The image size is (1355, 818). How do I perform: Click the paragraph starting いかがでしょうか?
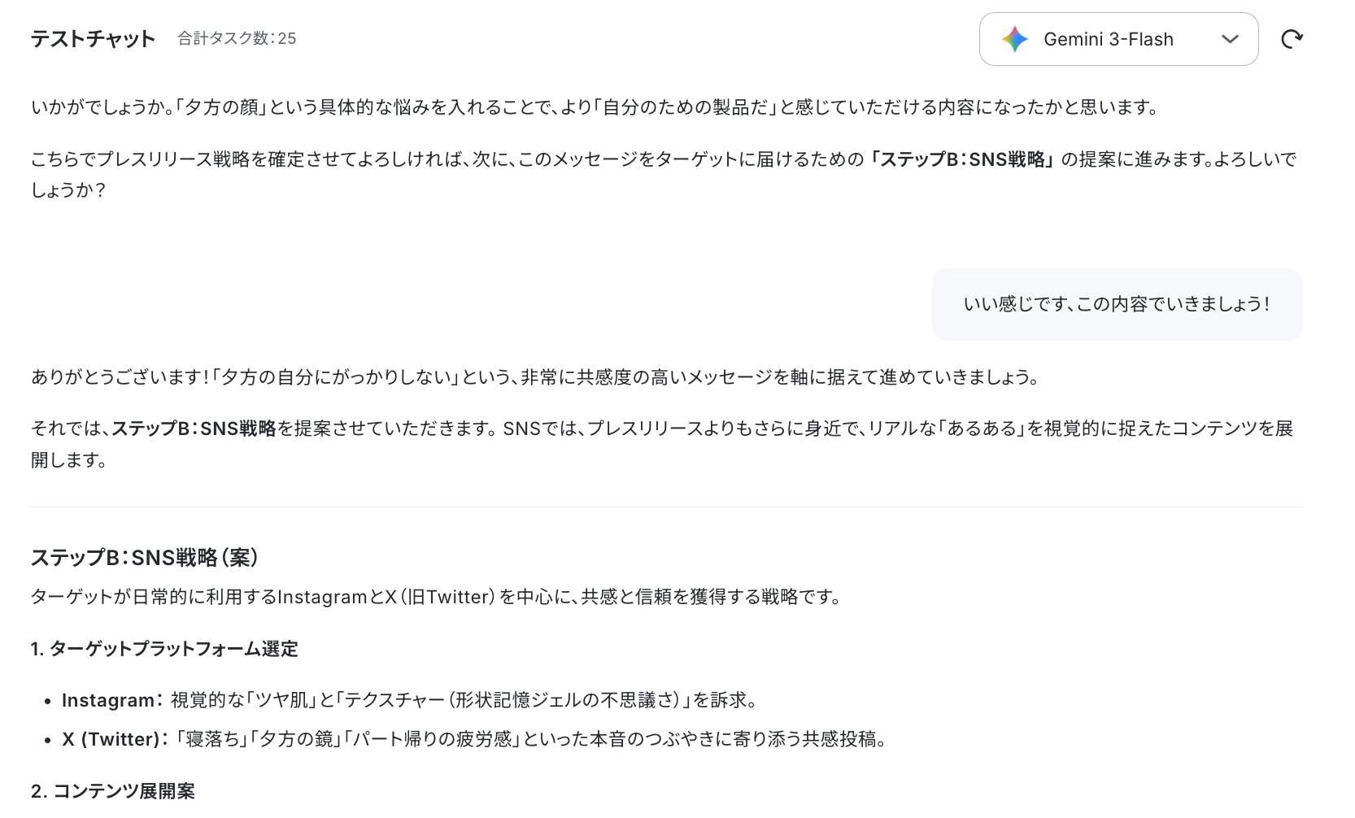coord(595,107)
